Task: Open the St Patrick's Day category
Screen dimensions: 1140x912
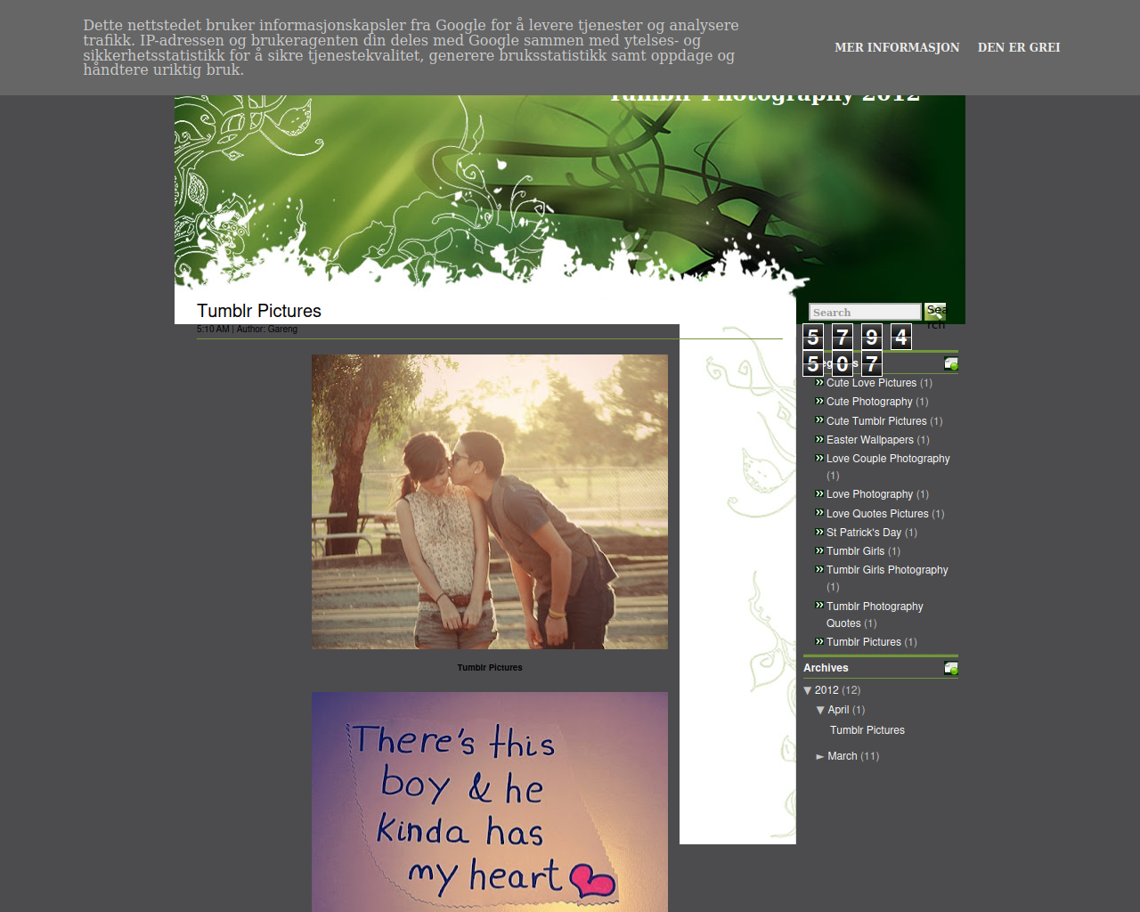Action: (x=864, y=533)
